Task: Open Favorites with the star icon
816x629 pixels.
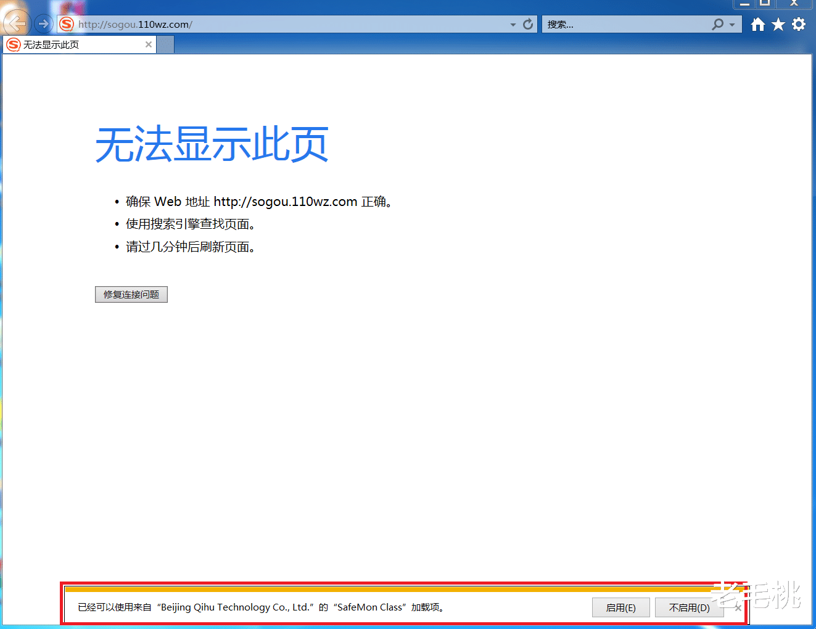Action: pyautogui.click(x=778, y=24)
